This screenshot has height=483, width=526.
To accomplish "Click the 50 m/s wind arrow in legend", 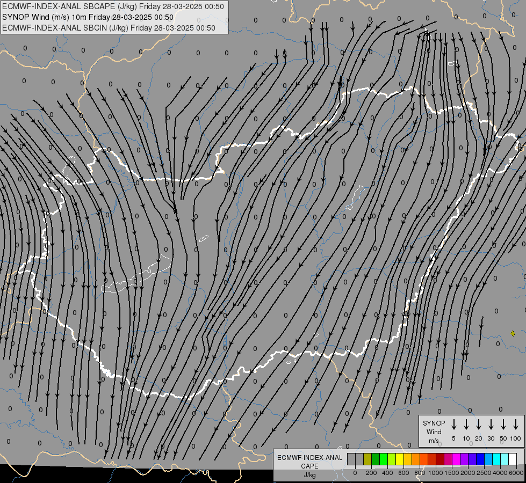I will [x=503, y=425].
